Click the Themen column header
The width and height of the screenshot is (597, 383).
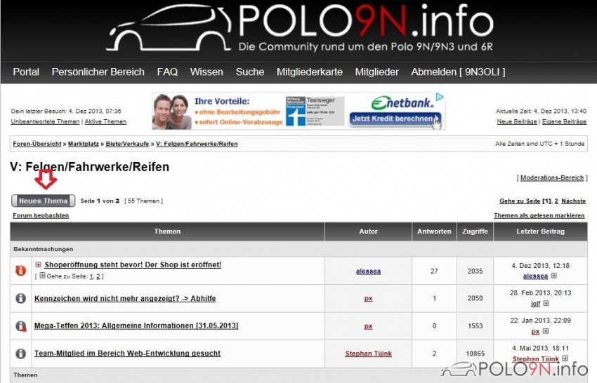(x=168, y=231)
